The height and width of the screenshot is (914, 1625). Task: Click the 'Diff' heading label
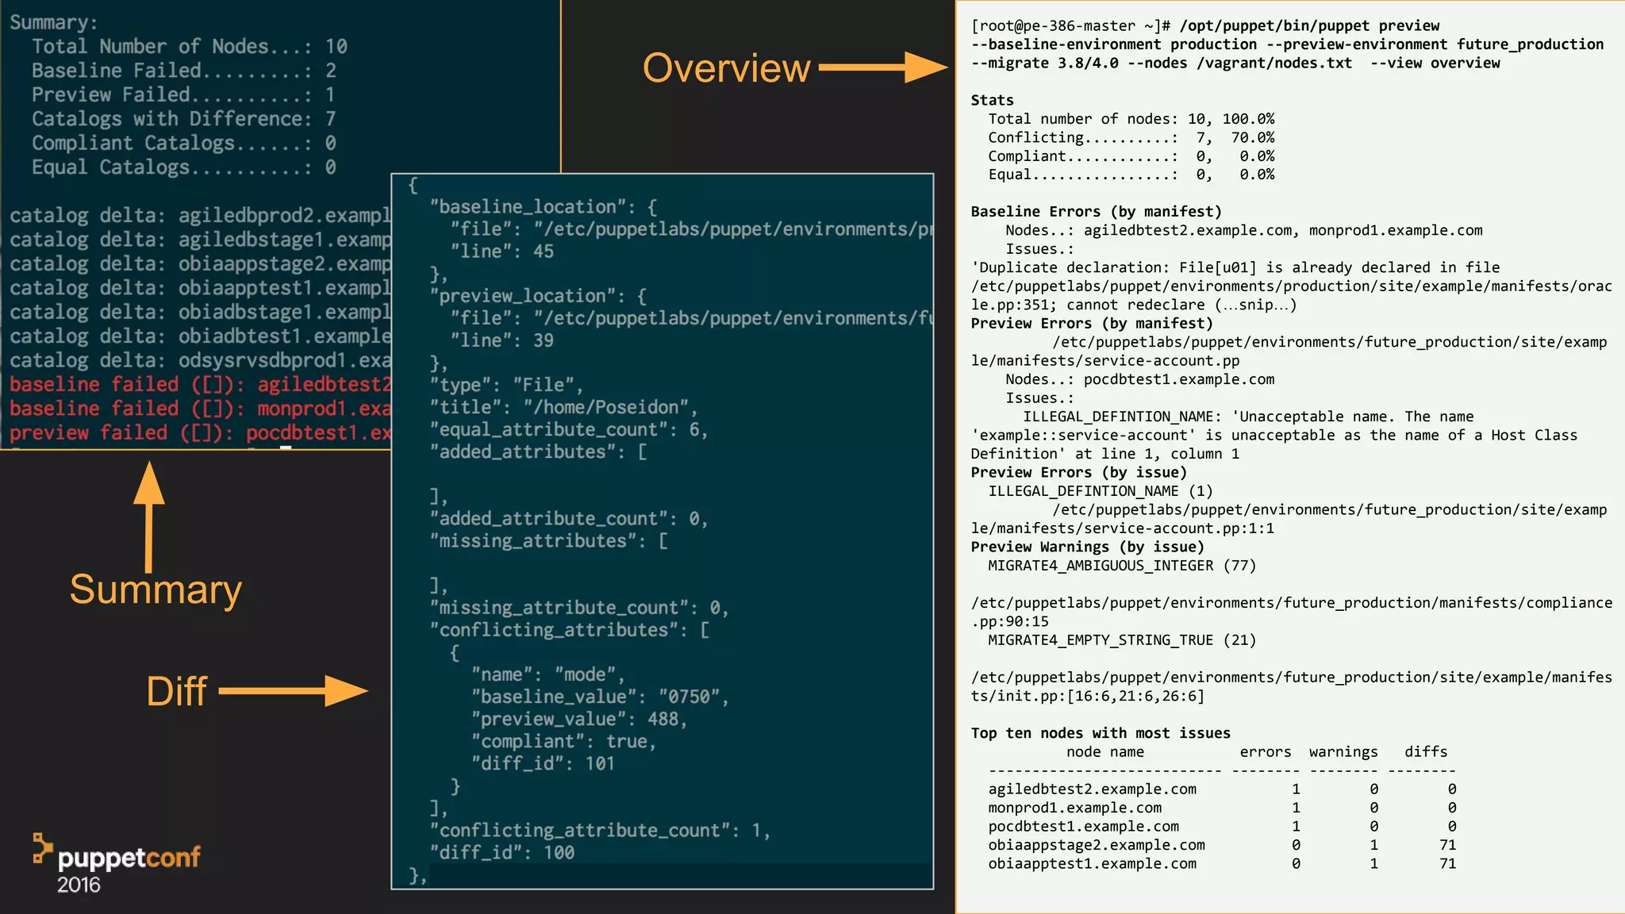177,691
